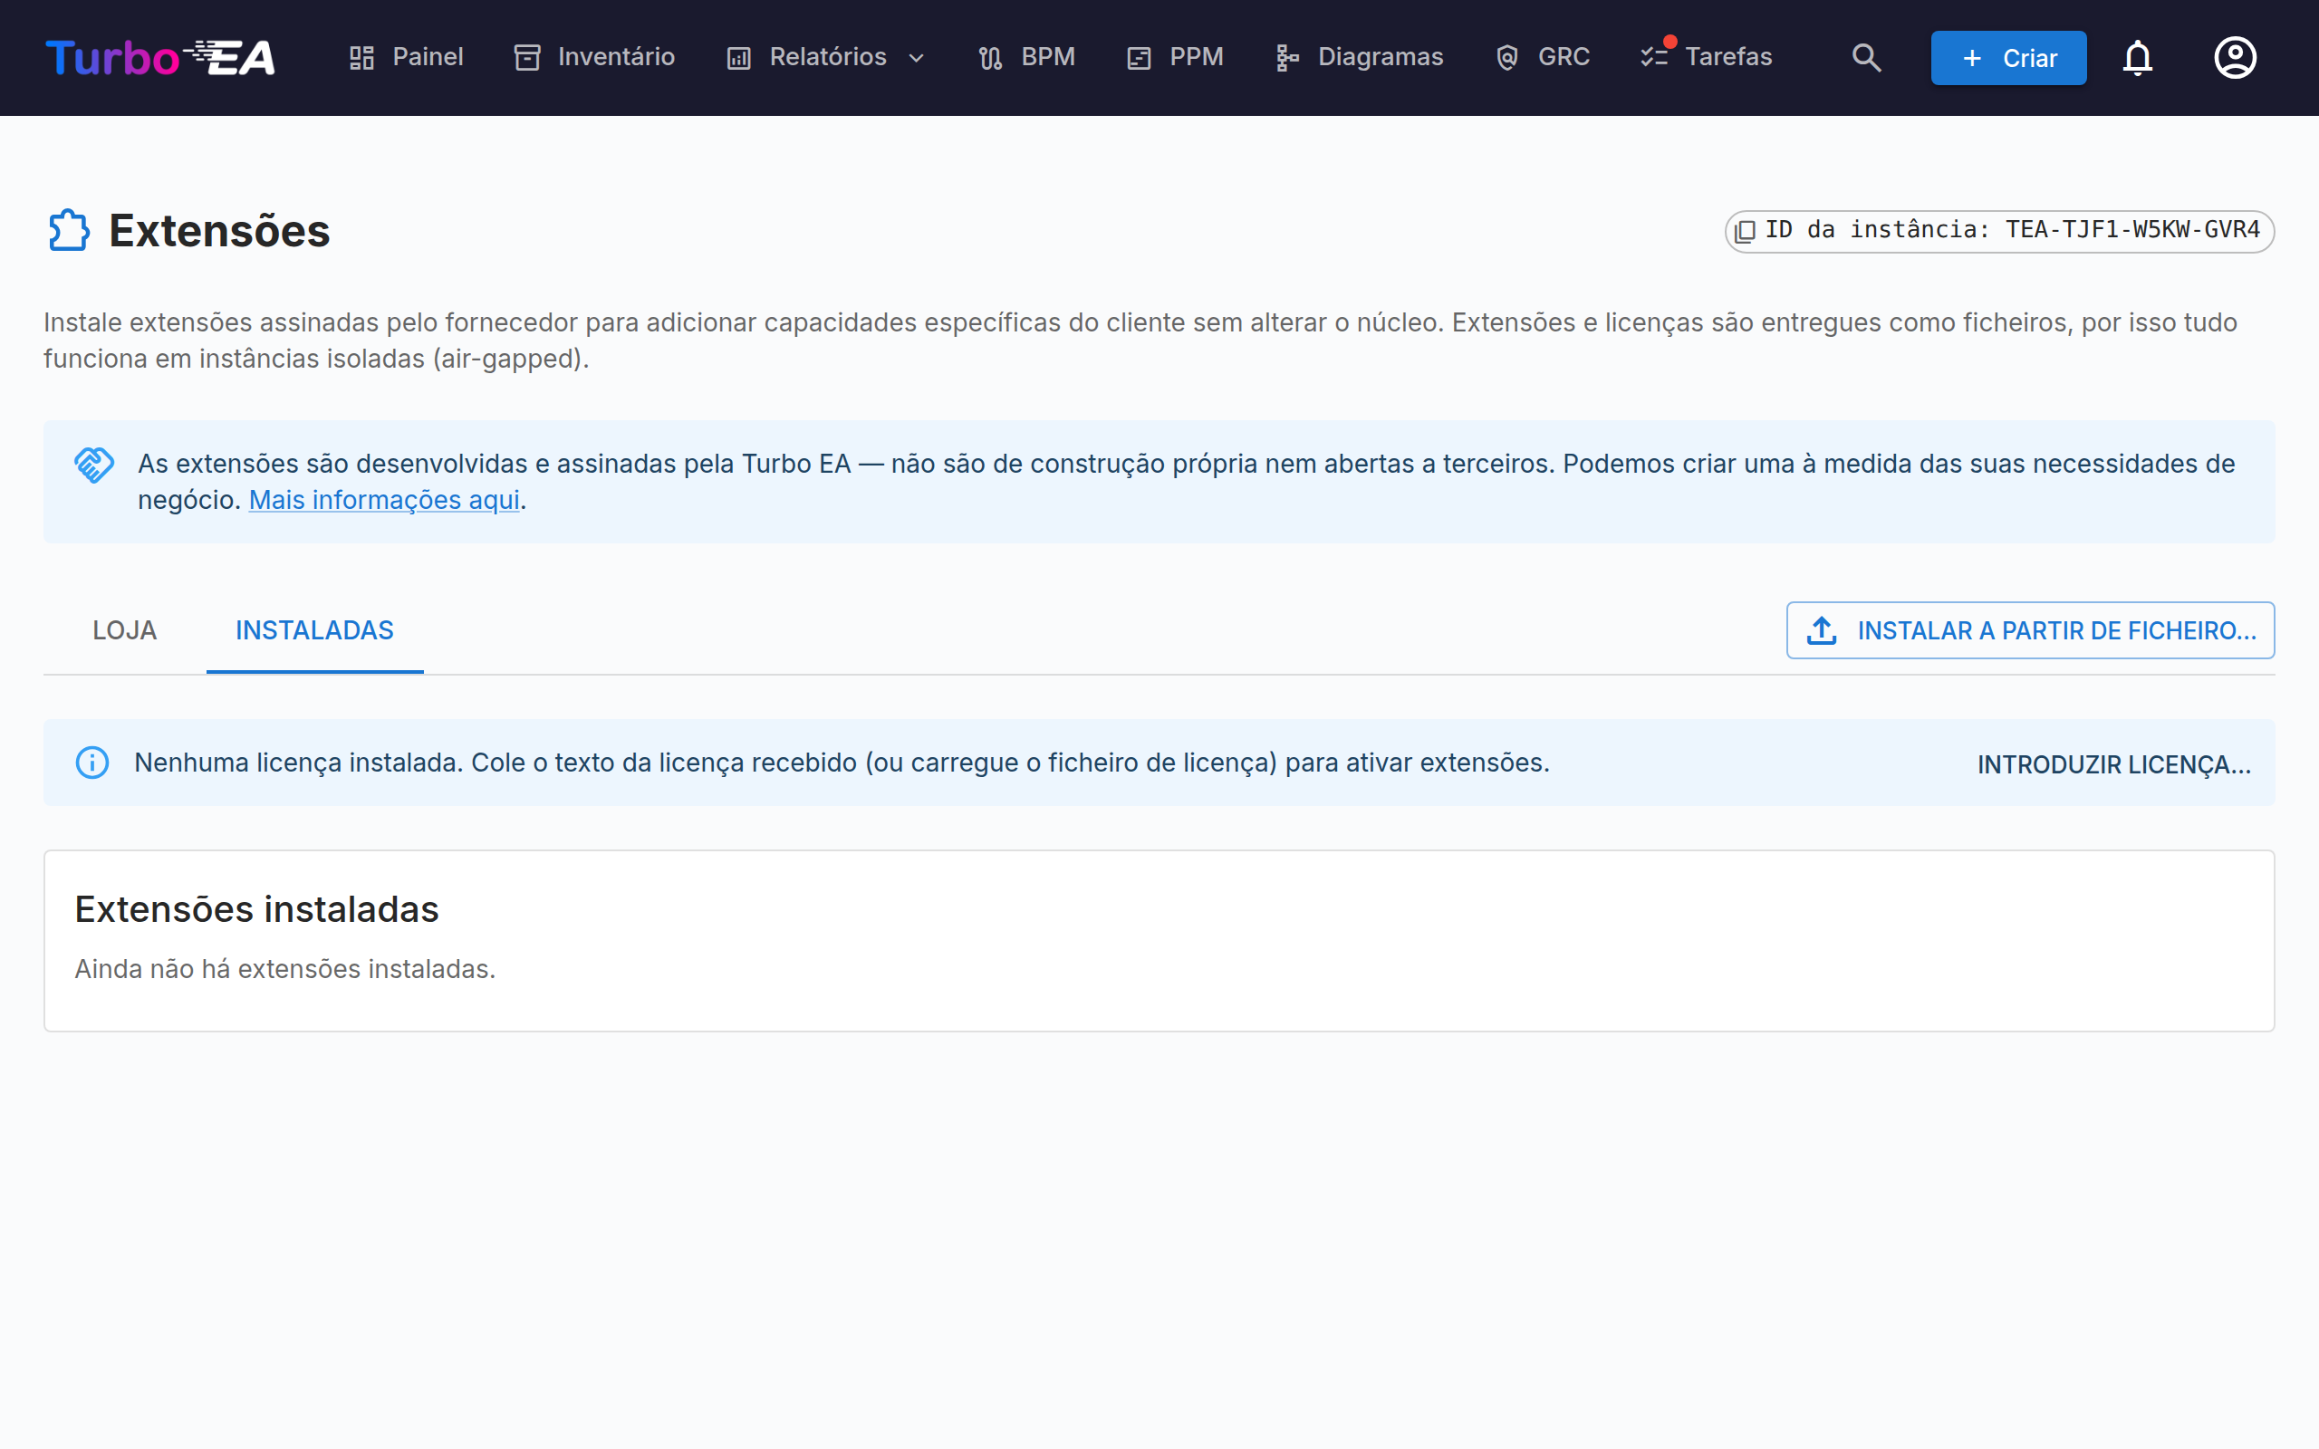Open the notifications bell
2319x1449 pixels.
pos(2137,57)
